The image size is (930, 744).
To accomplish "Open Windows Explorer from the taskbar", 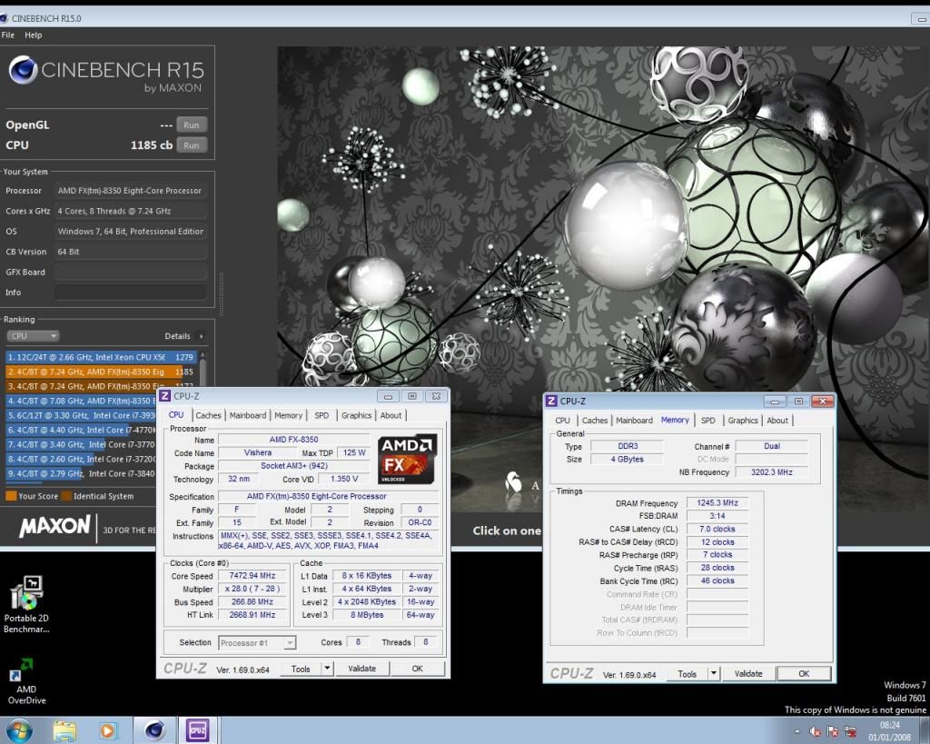I will pos(64,729).
